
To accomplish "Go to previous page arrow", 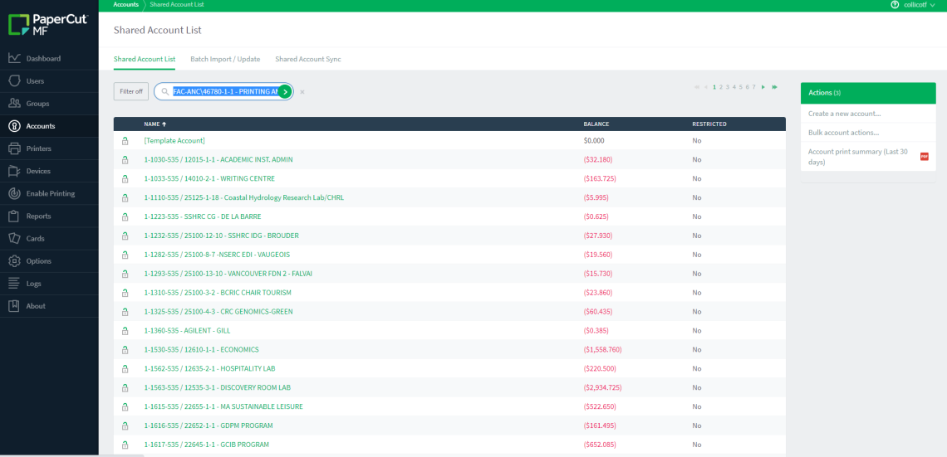I will click(x=705, y=87).
